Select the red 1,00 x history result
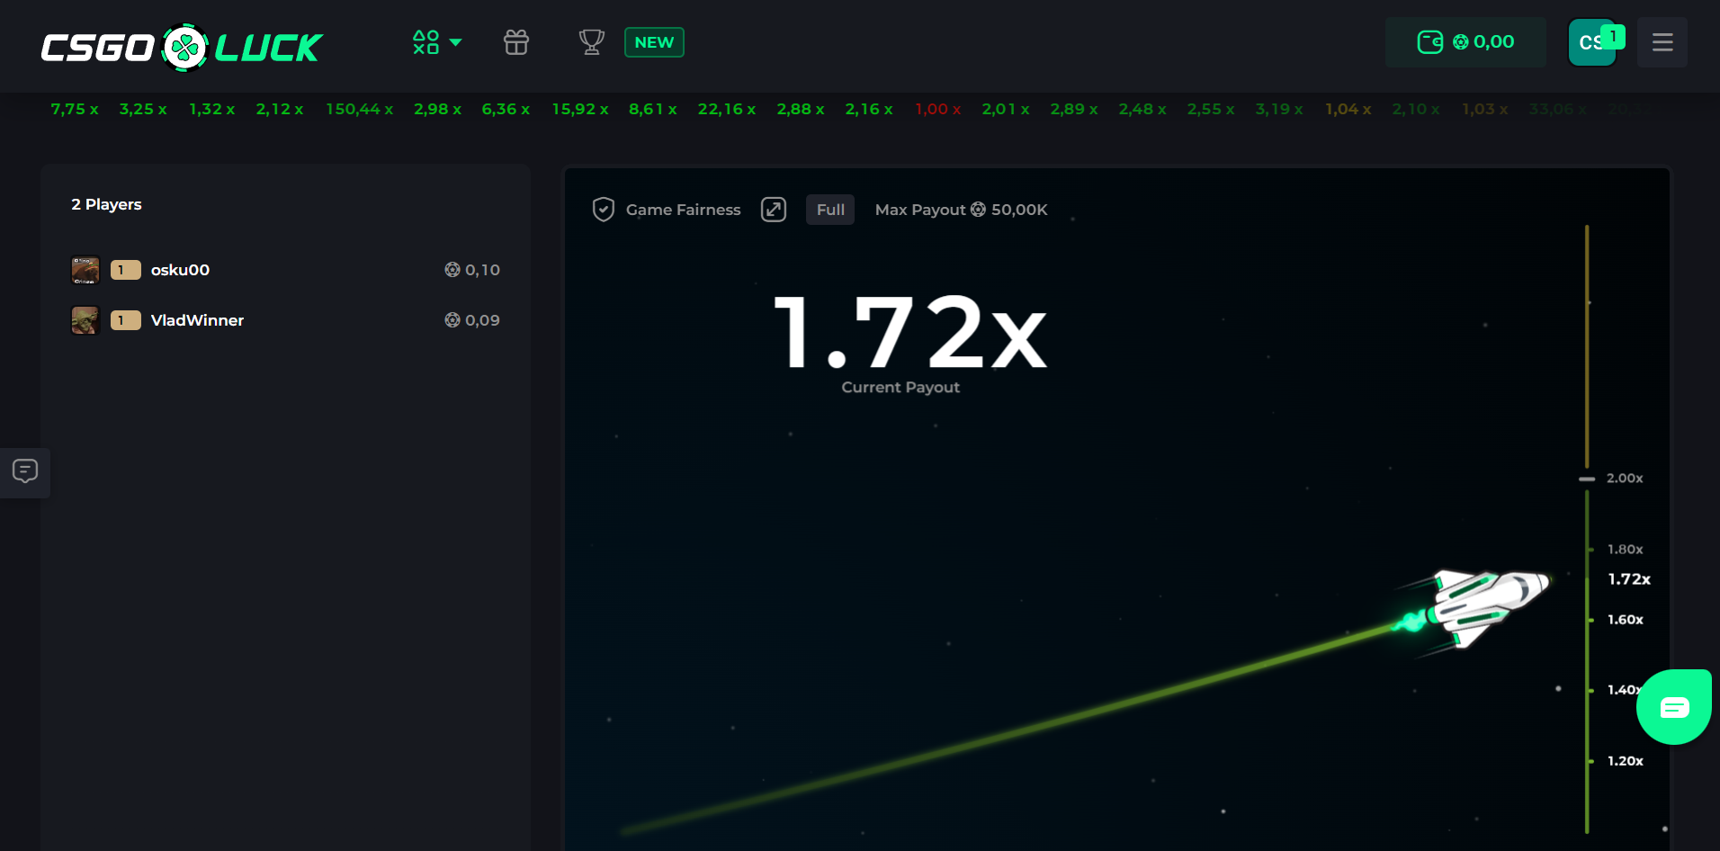 [937, 109]
